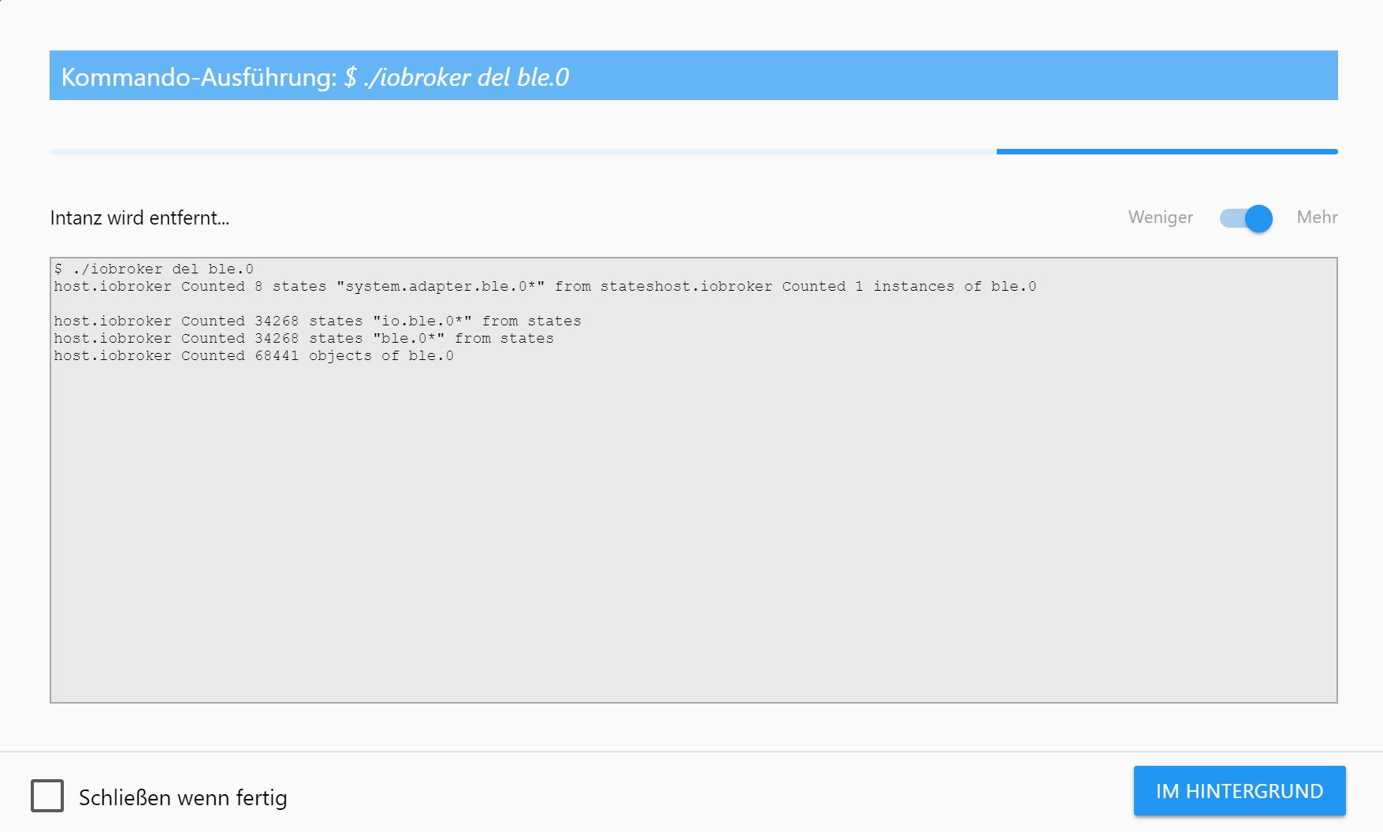The image size is (1383, 832).
Task: Click the dark blue progress bar segment
Action: [x=1167, y=151]
